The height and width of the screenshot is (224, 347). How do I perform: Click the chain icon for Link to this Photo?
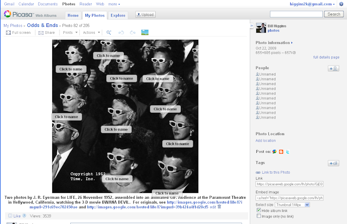(x=258, y=172)
